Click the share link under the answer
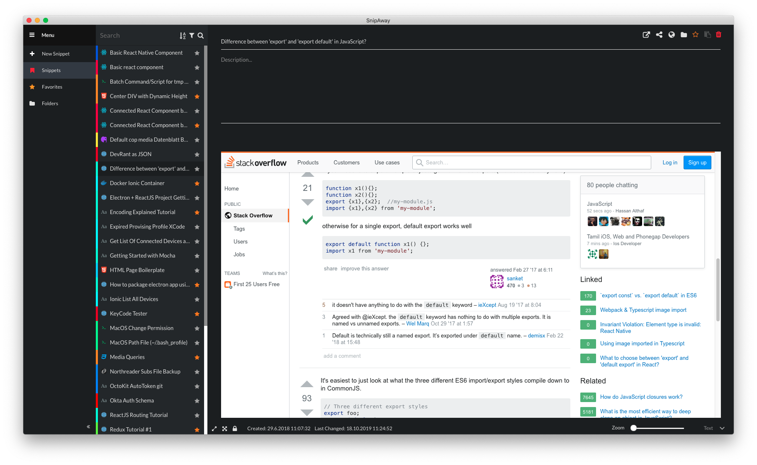This screenshot has height=465, width=757. click(331, 268)
